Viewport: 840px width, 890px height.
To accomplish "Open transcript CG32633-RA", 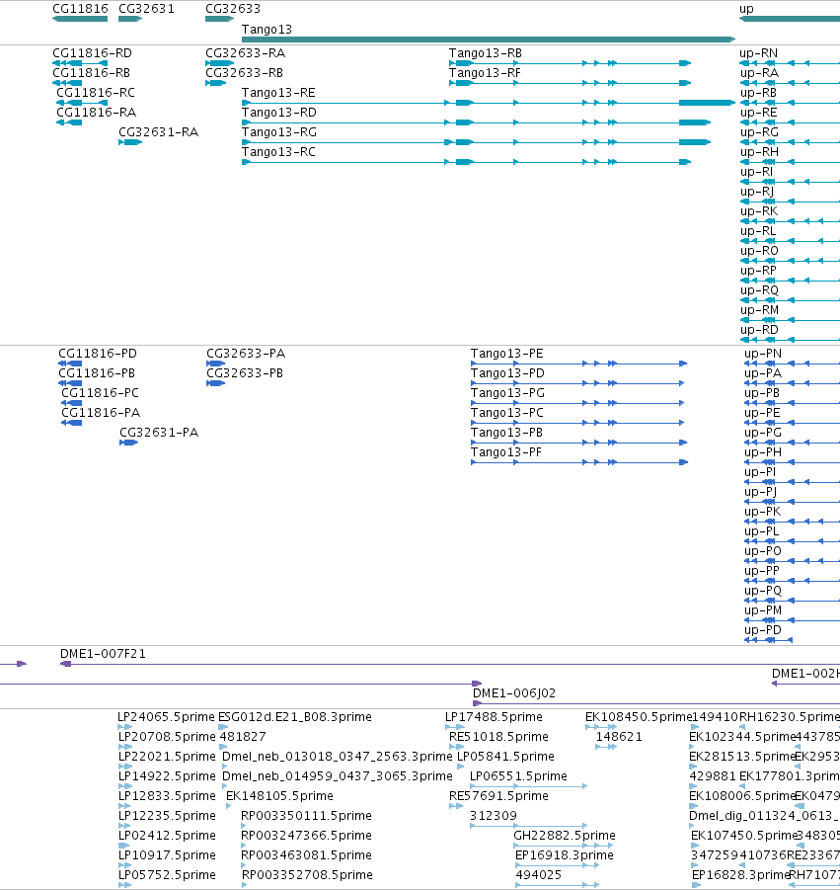I will coord(245,52).
